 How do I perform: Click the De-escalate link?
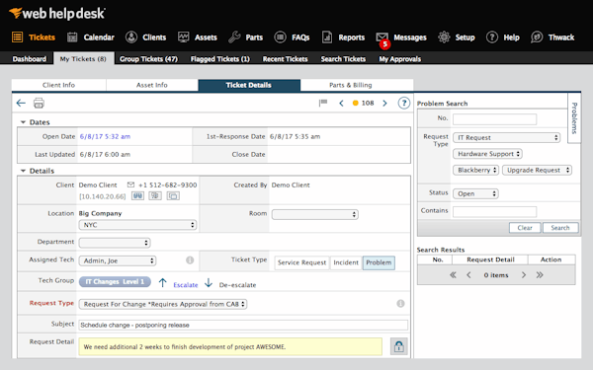pyautogui.click(x=237, y=285)
